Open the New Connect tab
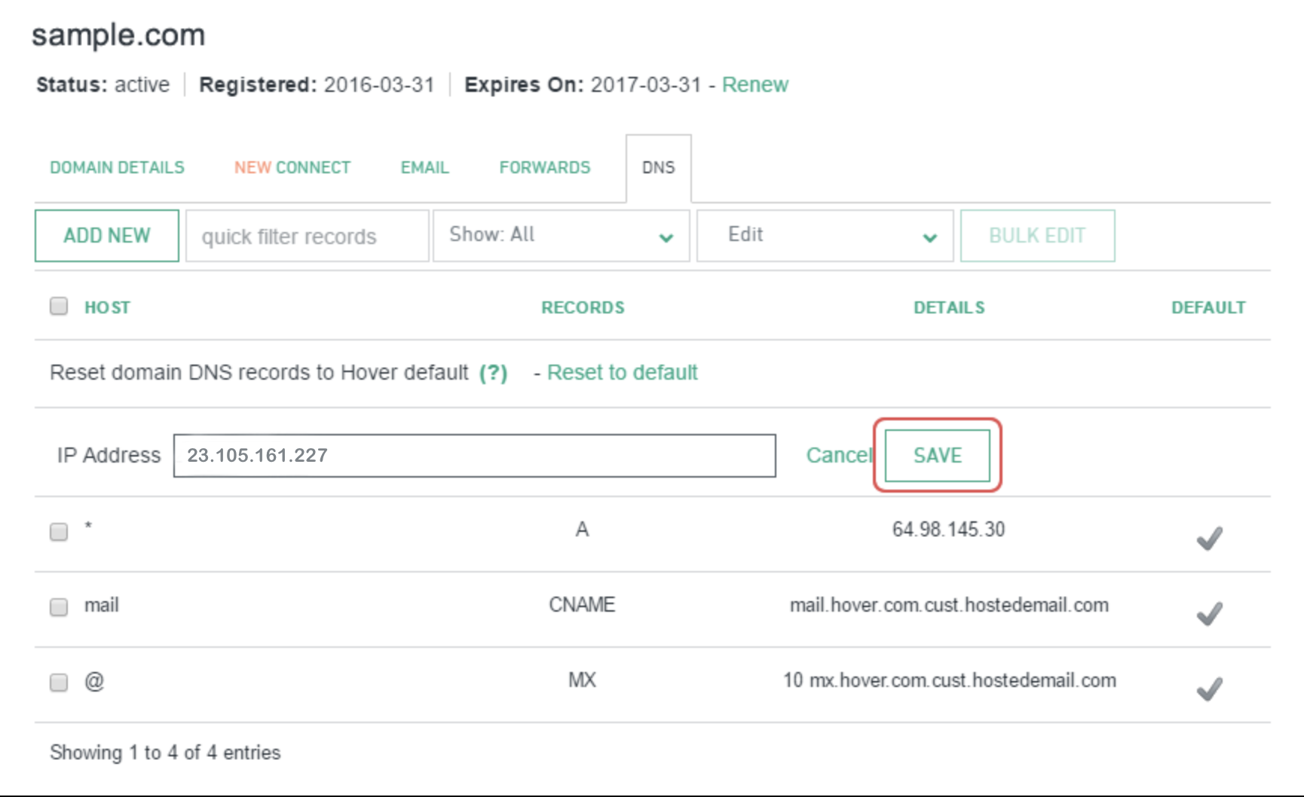Viewport: 1304px width, 797px height. [x=292, y=167]
